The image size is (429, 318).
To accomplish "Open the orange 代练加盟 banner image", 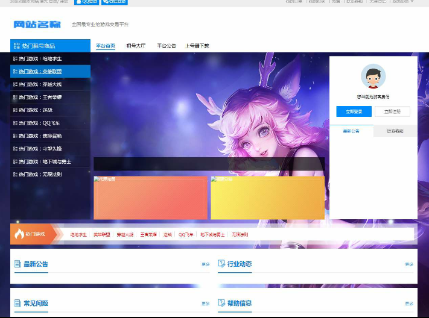I will click(150, 198).
